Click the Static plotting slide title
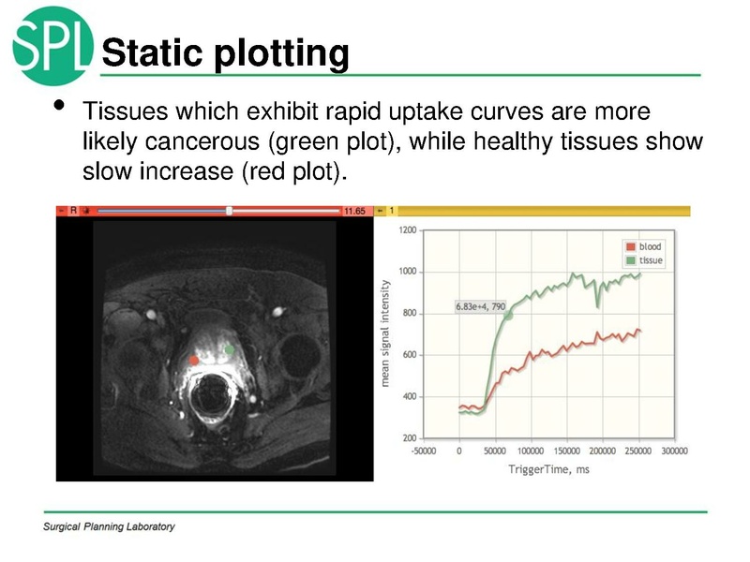750x562 pixels. click(225, 53)
